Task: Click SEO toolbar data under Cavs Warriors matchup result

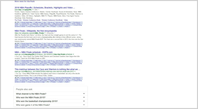Action: [49, 80]
